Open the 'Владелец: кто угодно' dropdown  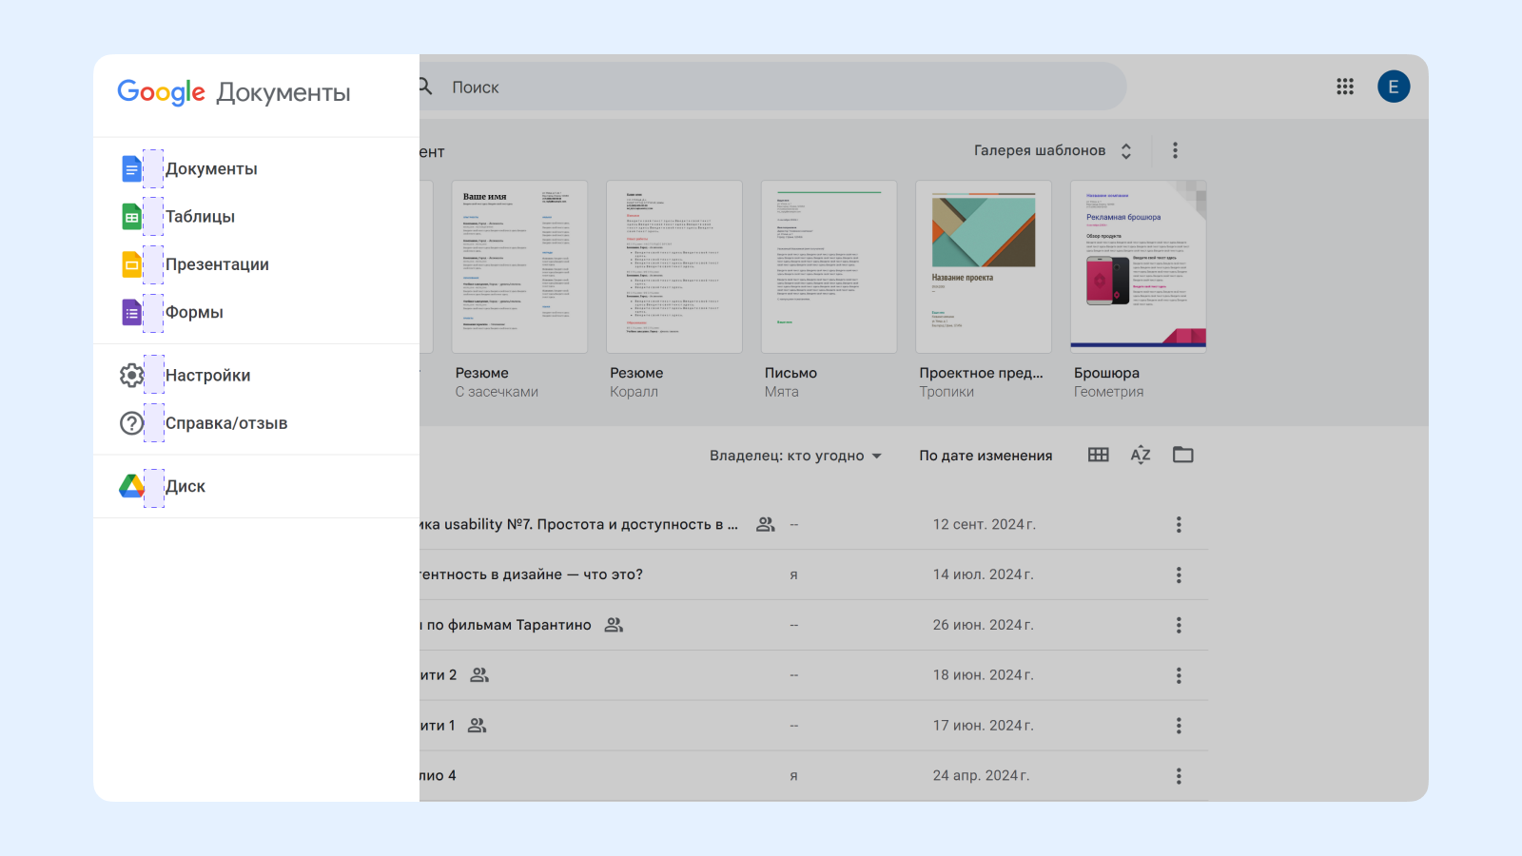796,455
